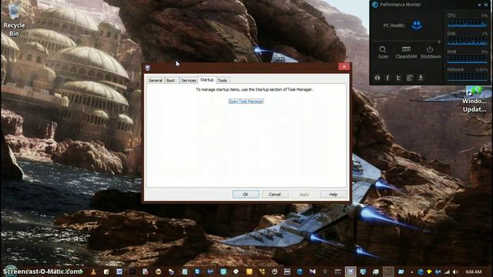This screenshot has height=277, width=493.
Task: Click the Disk usage graph
Action: point(467,41)
